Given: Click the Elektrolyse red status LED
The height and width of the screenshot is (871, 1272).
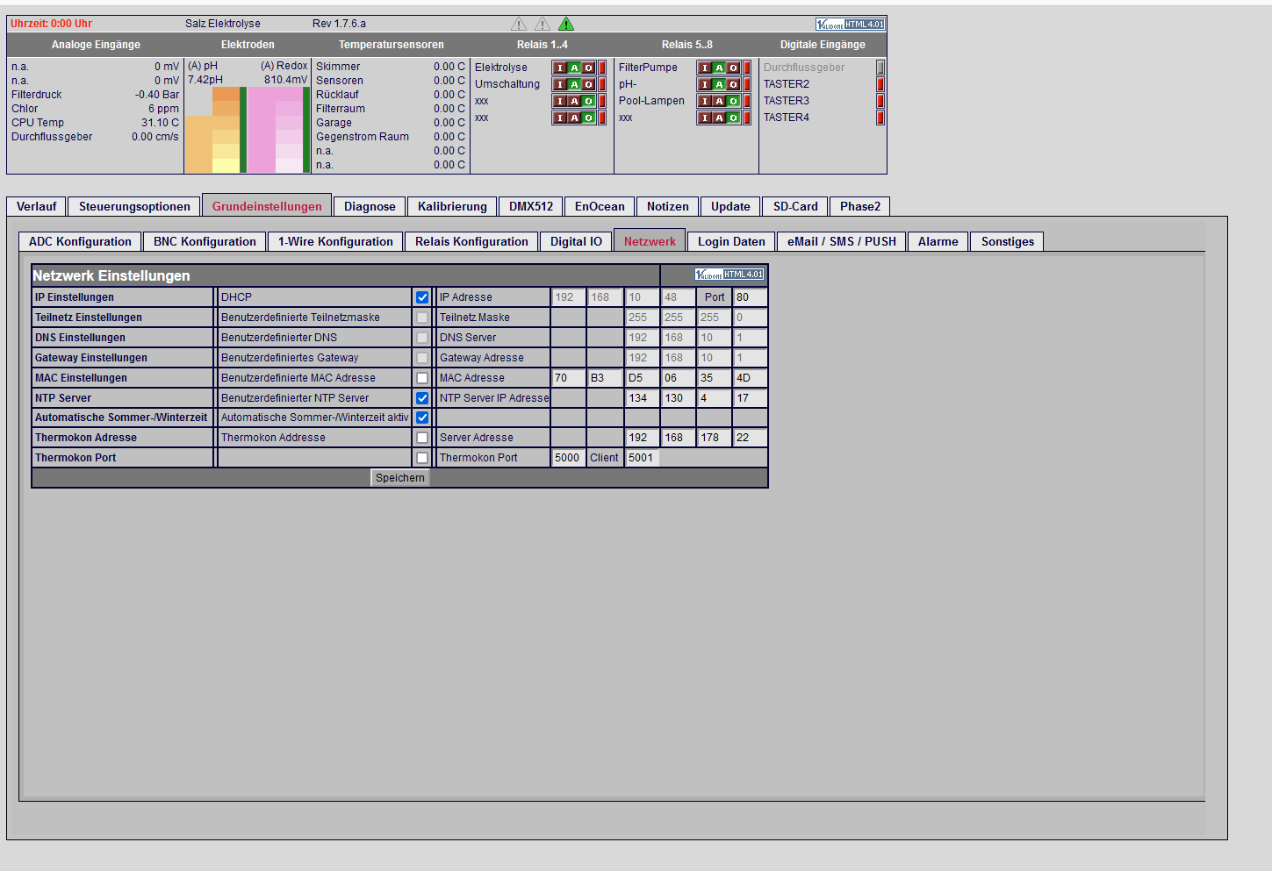Looking at the screenshot, I should [x=602, y=68].
